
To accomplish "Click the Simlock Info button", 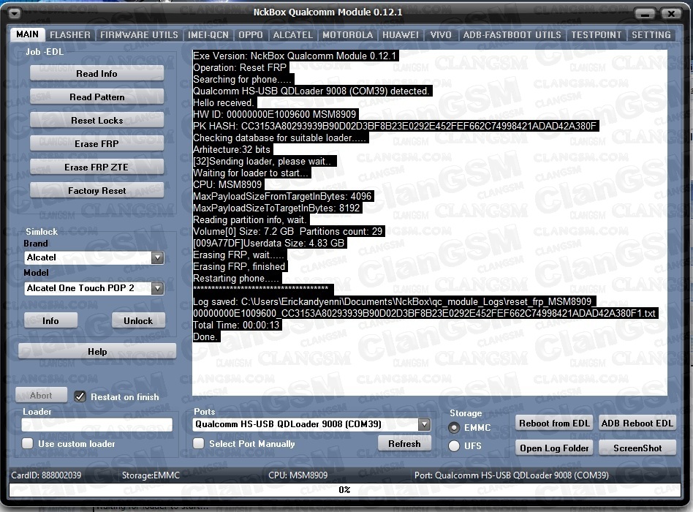I will click(50, 320).
